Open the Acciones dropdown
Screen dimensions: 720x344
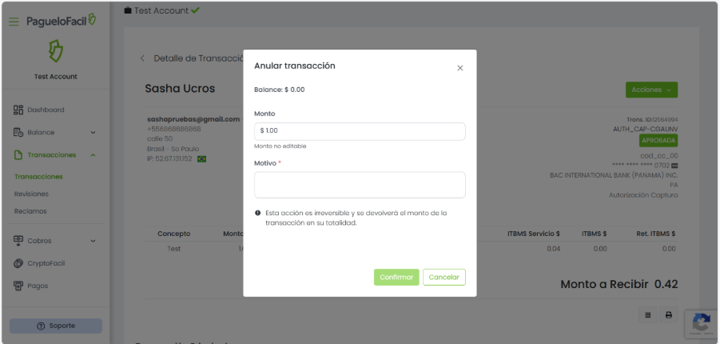pos(651,90)
